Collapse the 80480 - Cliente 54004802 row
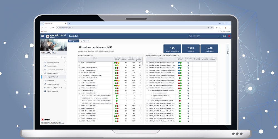 tap(79, 93)
